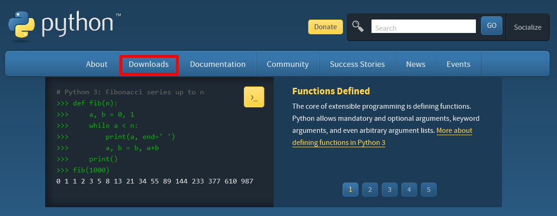Open the News menu
Screen dimensions: 557x216
click(416, 64)
